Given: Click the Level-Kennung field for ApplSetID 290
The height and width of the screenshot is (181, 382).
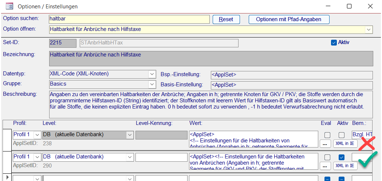Looking at the screenshot, I should (x=161, y=157).
